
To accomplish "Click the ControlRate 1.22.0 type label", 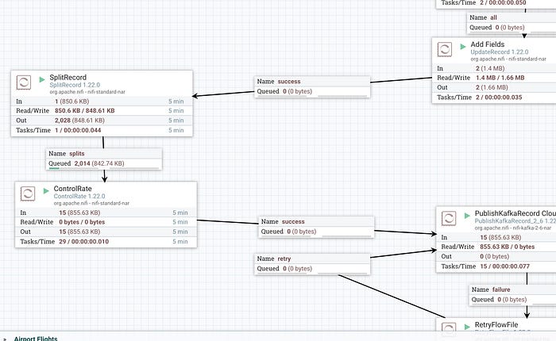I will [79, 196].
